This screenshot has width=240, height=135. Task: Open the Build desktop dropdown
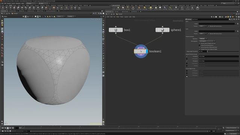31,3
